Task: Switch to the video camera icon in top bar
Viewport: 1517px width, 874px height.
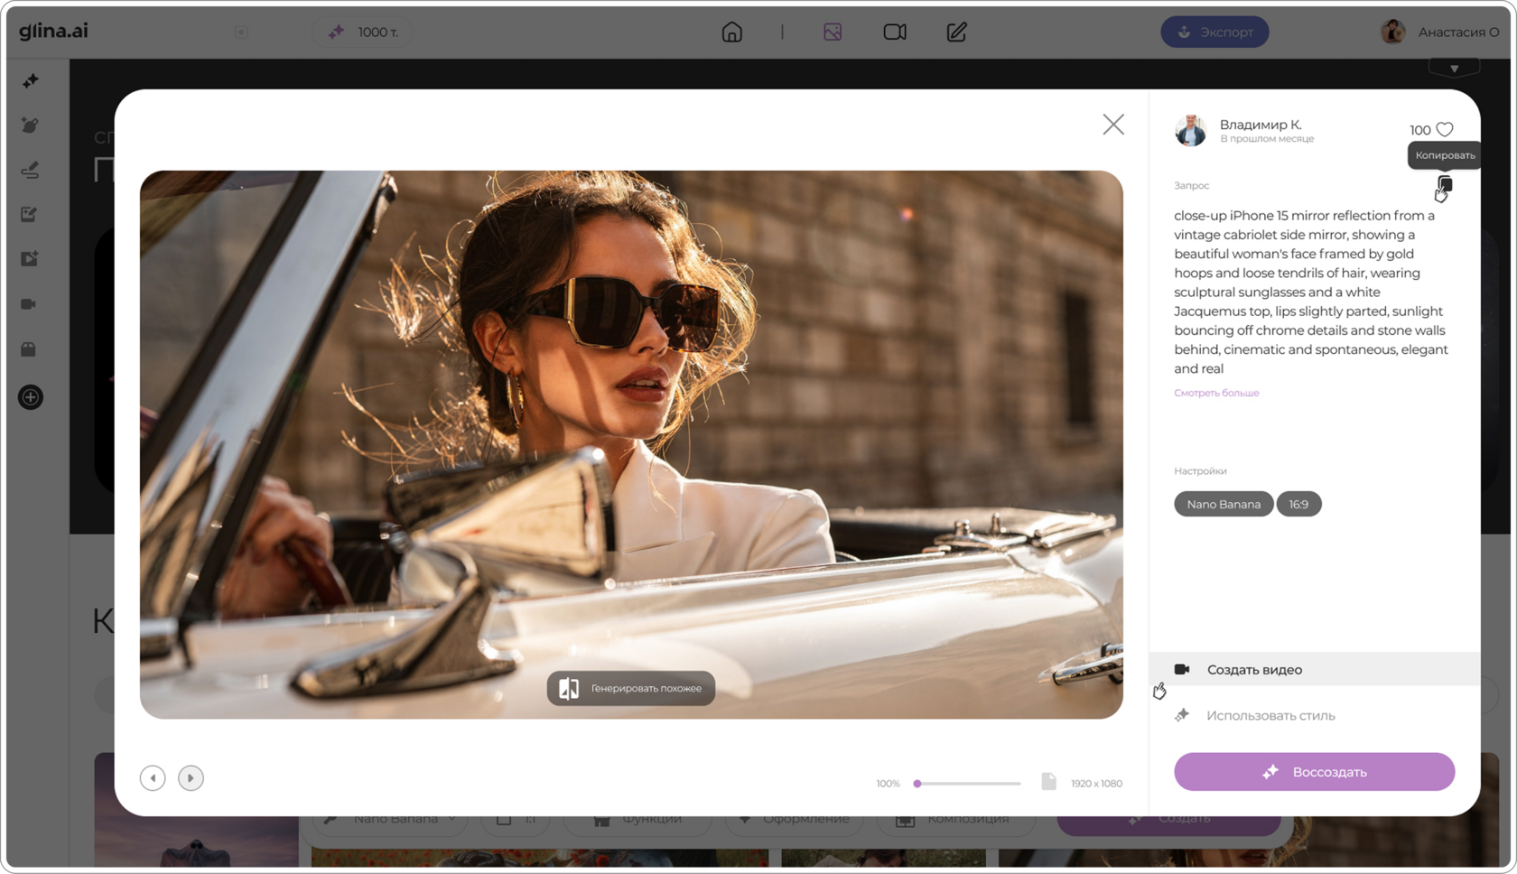Action: pos(895,33)
